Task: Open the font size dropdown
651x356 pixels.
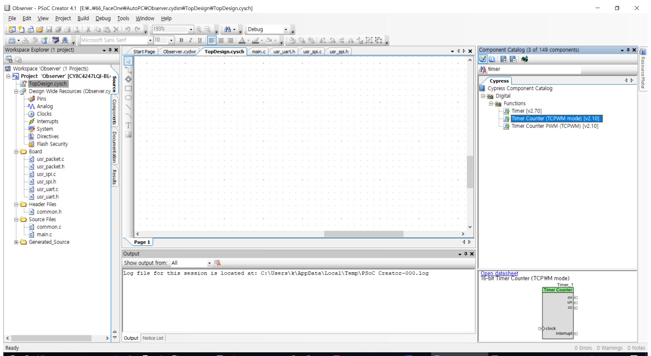Action: 171,40
